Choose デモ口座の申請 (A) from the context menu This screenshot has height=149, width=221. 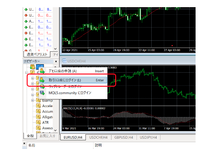tap(73, 71)
